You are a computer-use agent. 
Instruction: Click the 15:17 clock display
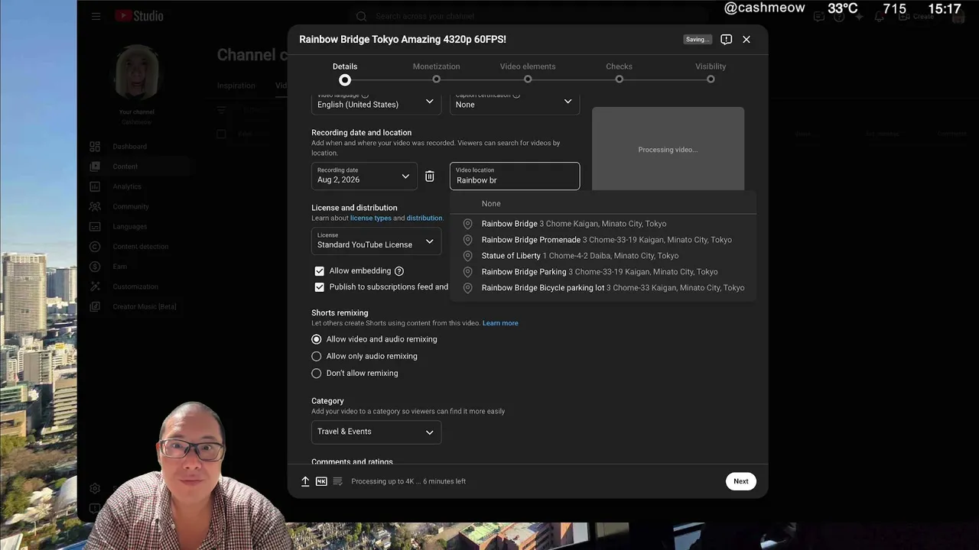tap(944, 8)
